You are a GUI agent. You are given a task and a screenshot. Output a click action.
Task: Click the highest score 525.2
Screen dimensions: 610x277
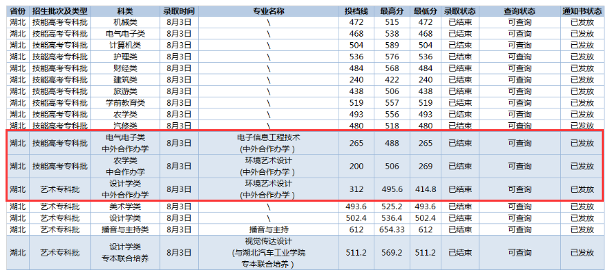coord(392,207)
